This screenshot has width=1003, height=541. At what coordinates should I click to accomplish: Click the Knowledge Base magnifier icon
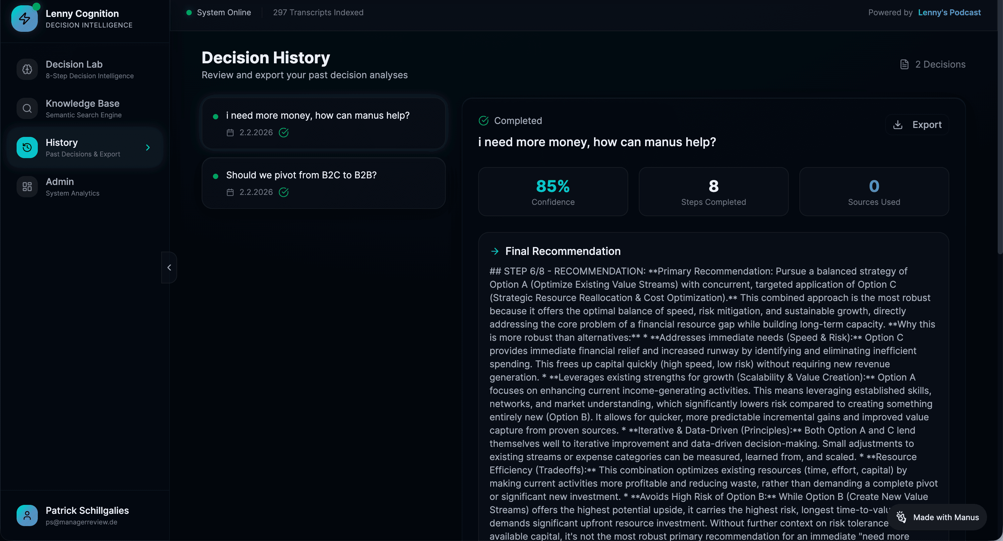(27, 108)
